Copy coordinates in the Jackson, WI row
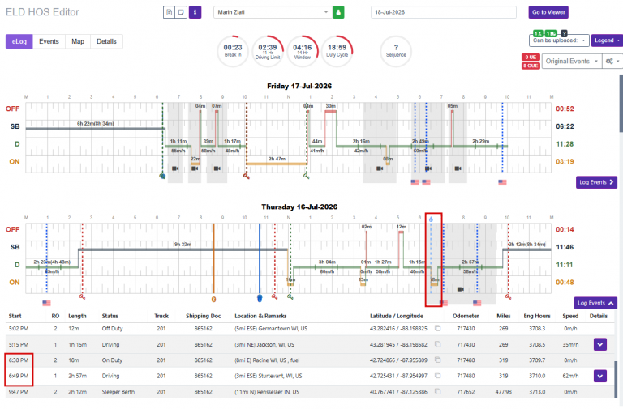The height and width of the screenshot is (409, 623). coord(437,344)
